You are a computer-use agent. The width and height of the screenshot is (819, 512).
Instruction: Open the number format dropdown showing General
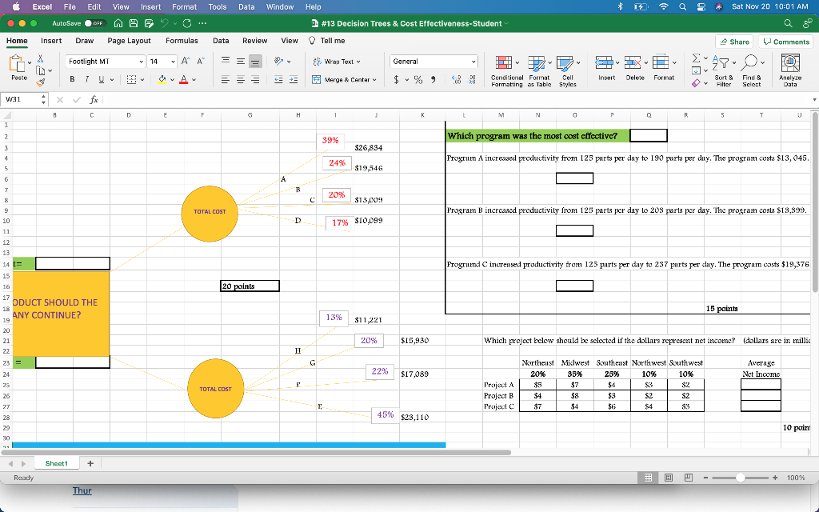[433, 60]
